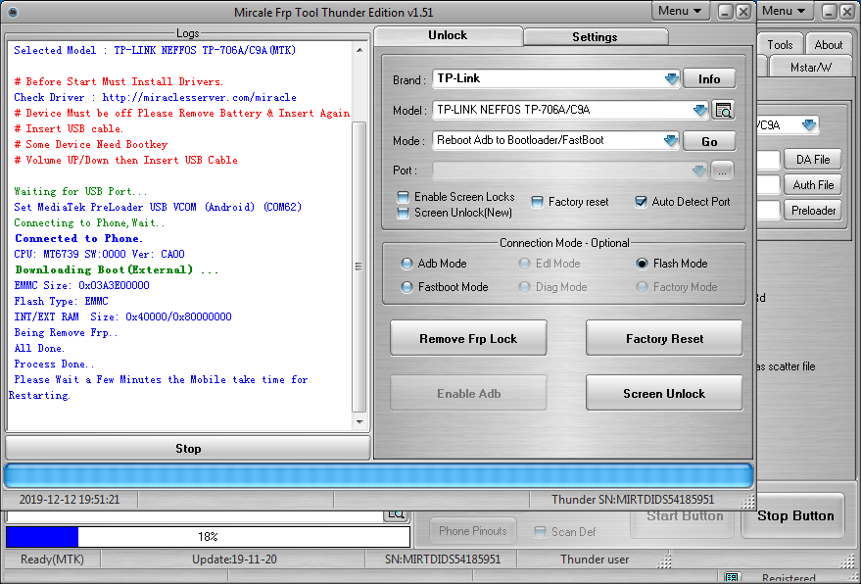Click the logs vertical scrollbar thumb
Image resolution: width=861 pixels, height=584 pixels.
(359, 267)
